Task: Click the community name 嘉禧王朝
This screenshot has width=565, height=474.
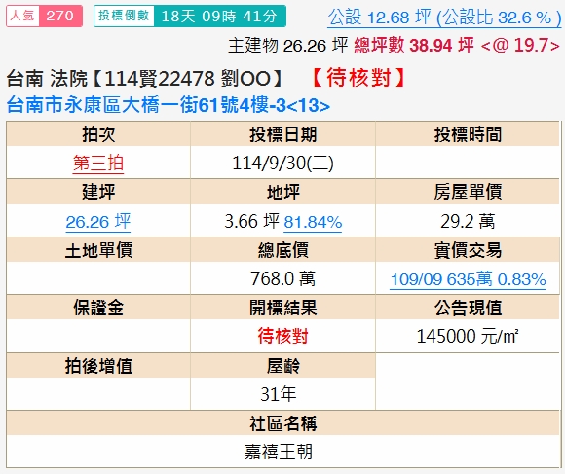Action: click(x=279, y=452)
